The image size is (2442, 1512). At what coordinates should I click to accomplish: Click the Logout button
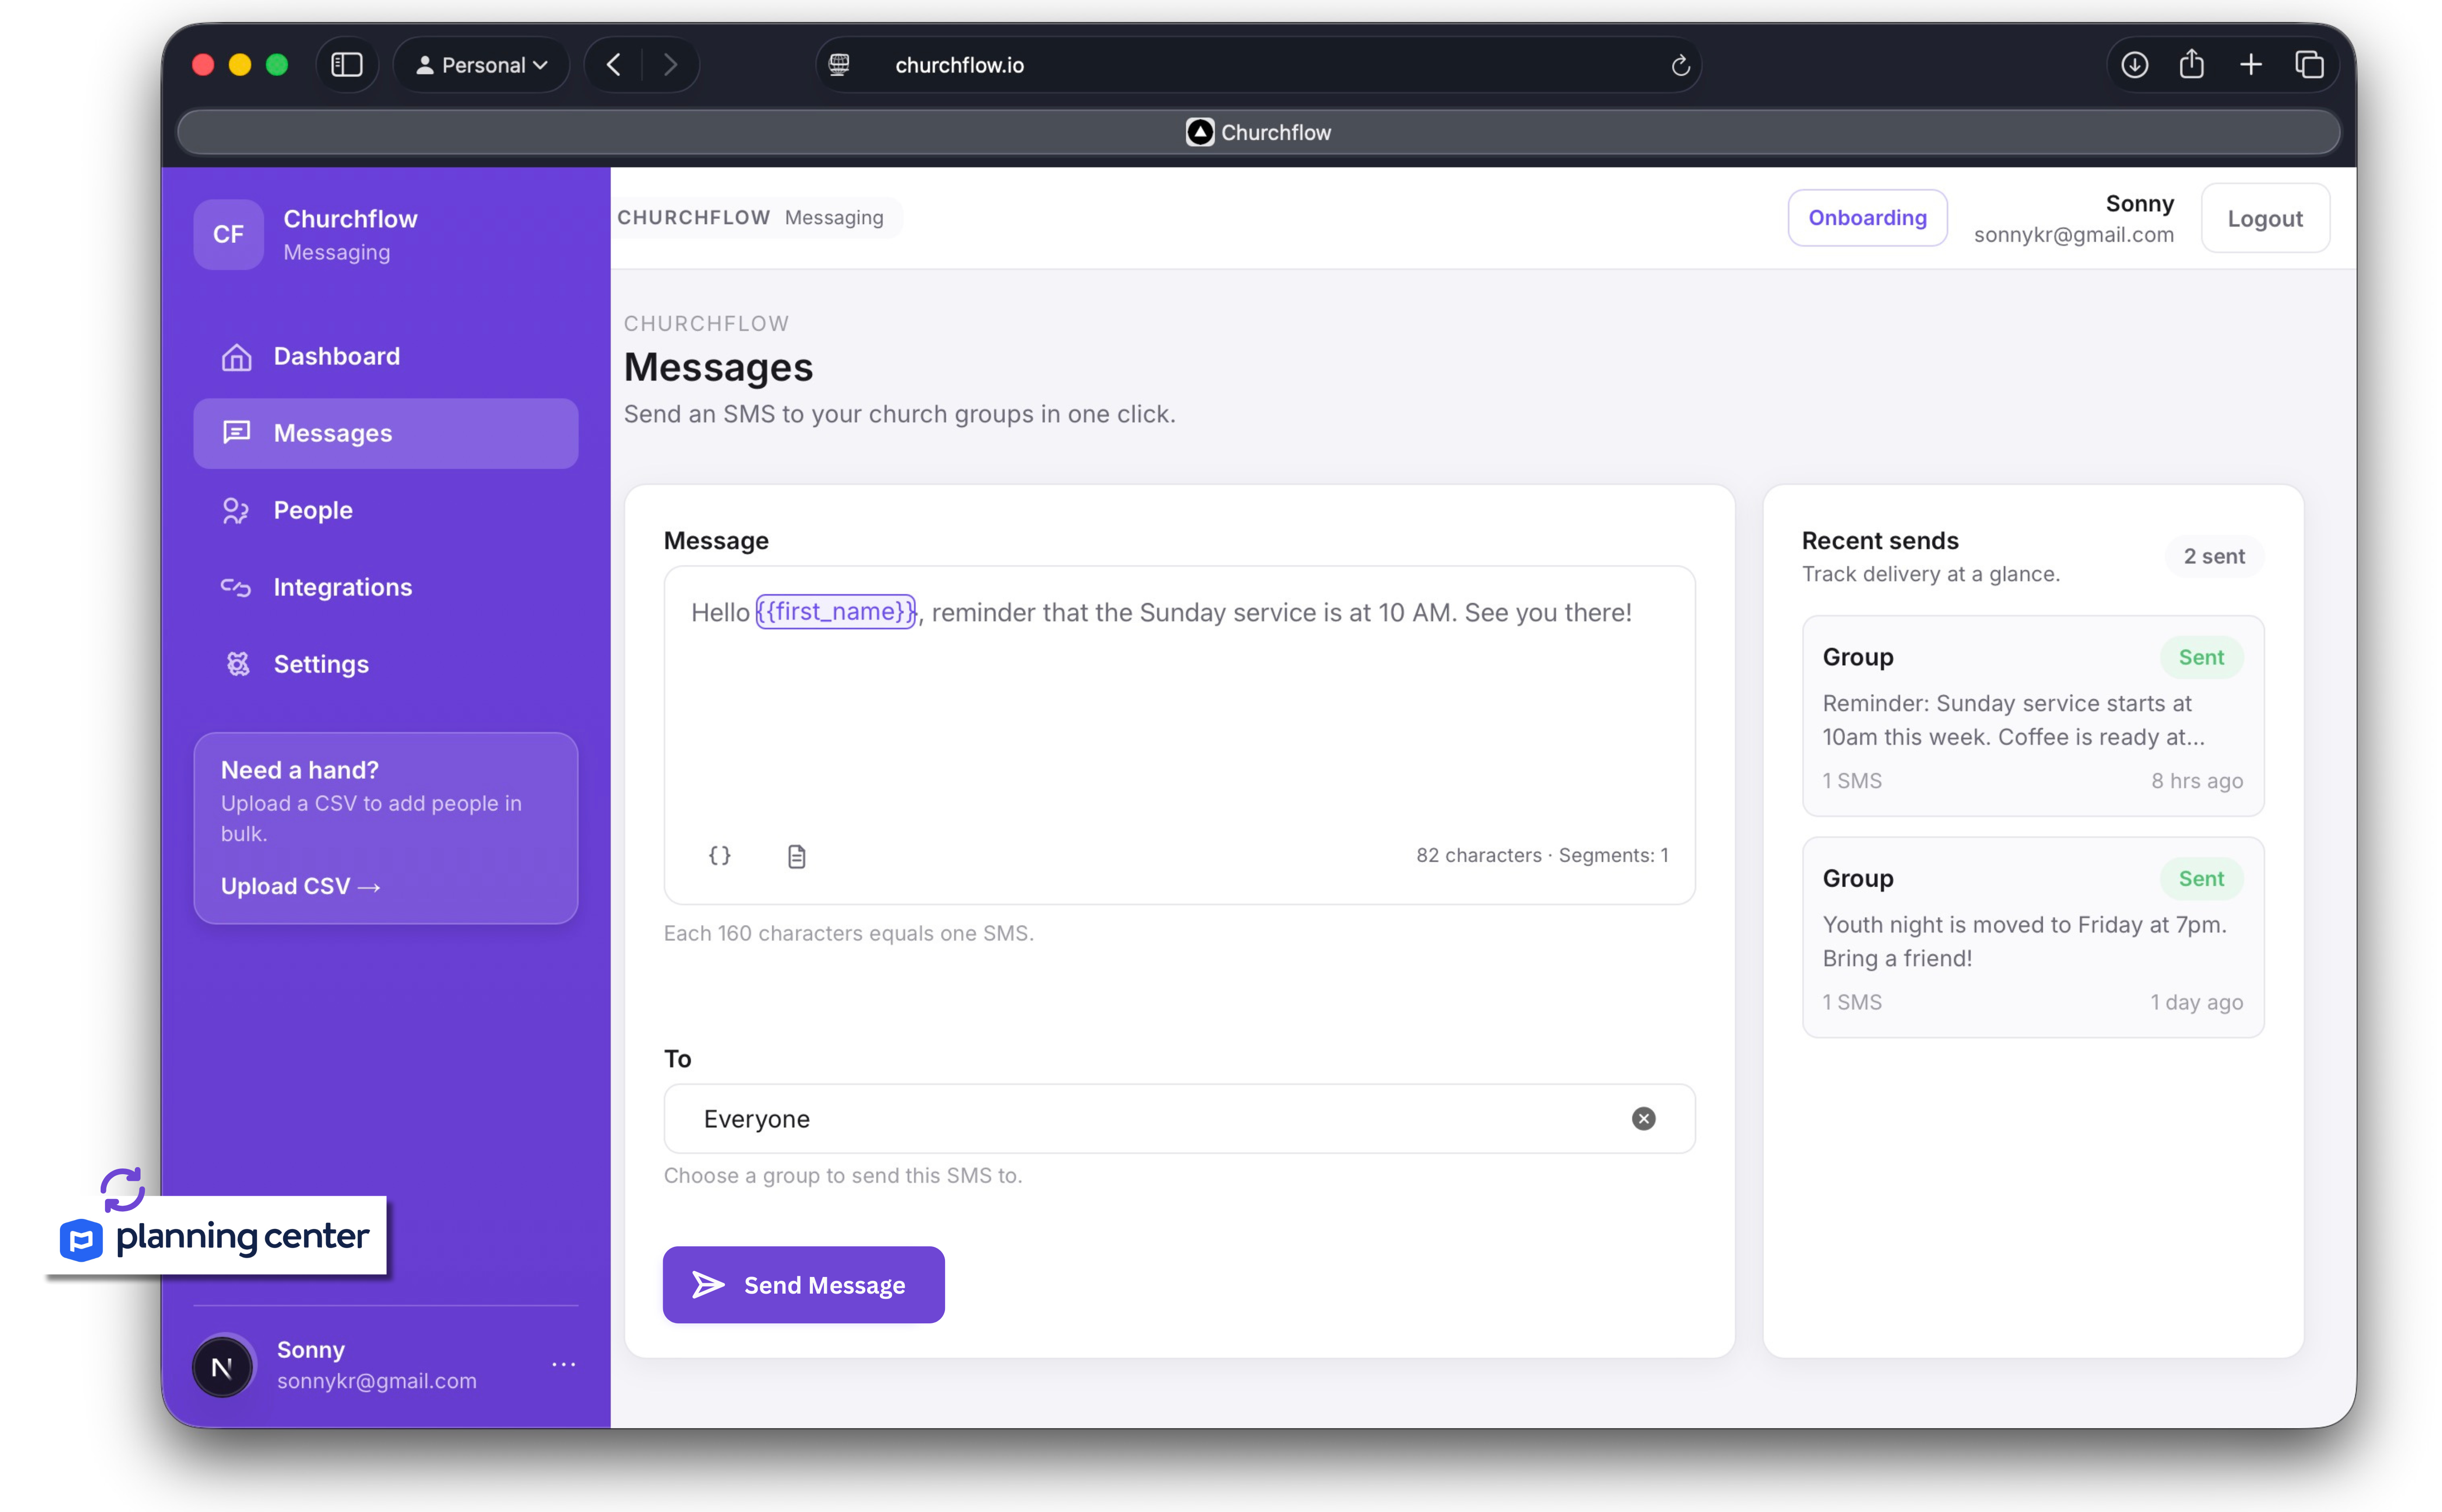[x=2265, y=217]
